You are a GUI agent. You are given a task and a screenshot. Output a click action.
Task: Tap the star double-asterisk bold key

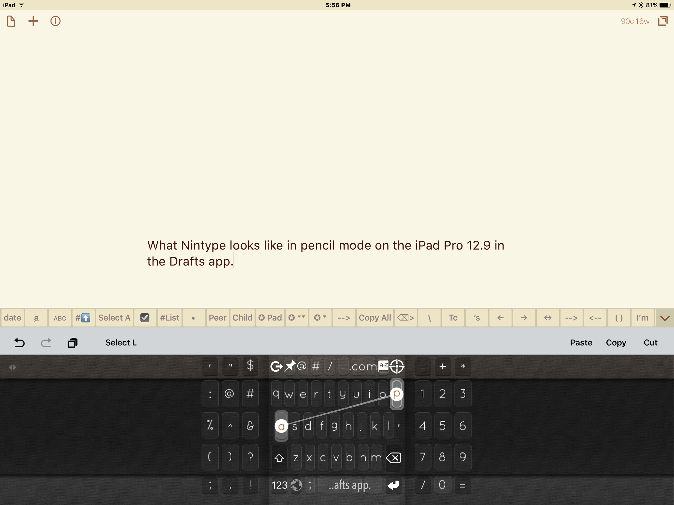click(x=297, y=318)
